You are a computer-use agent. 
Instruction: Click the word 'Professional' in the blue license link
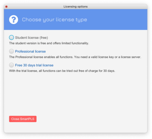point(25,51)
